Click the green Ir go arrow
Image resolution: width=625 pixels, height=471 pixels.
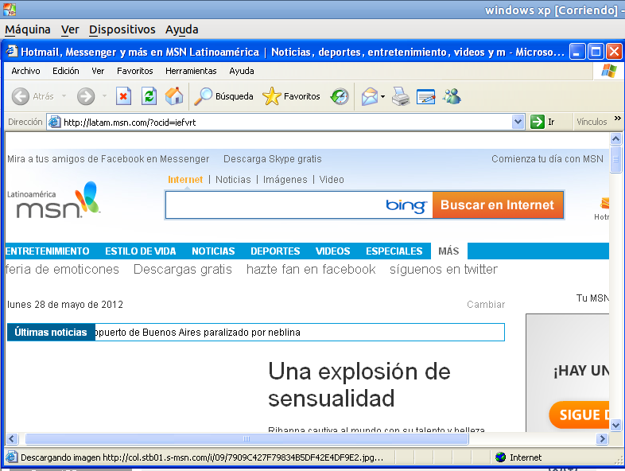538,122
